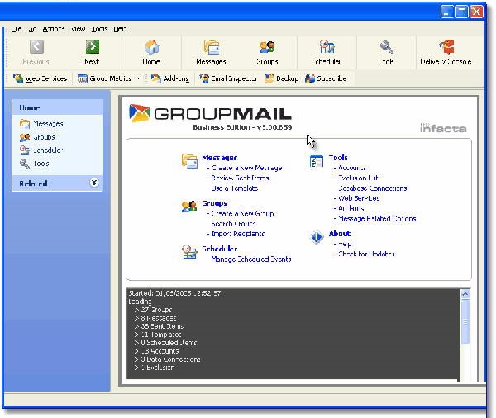Image resolution: width=496 pixels, height=418 pixels.
Task: Open Add-ons in secondary toolbar
Action: click(x=170, y=78)
